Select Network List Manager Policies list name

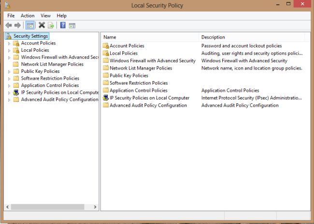141,68
